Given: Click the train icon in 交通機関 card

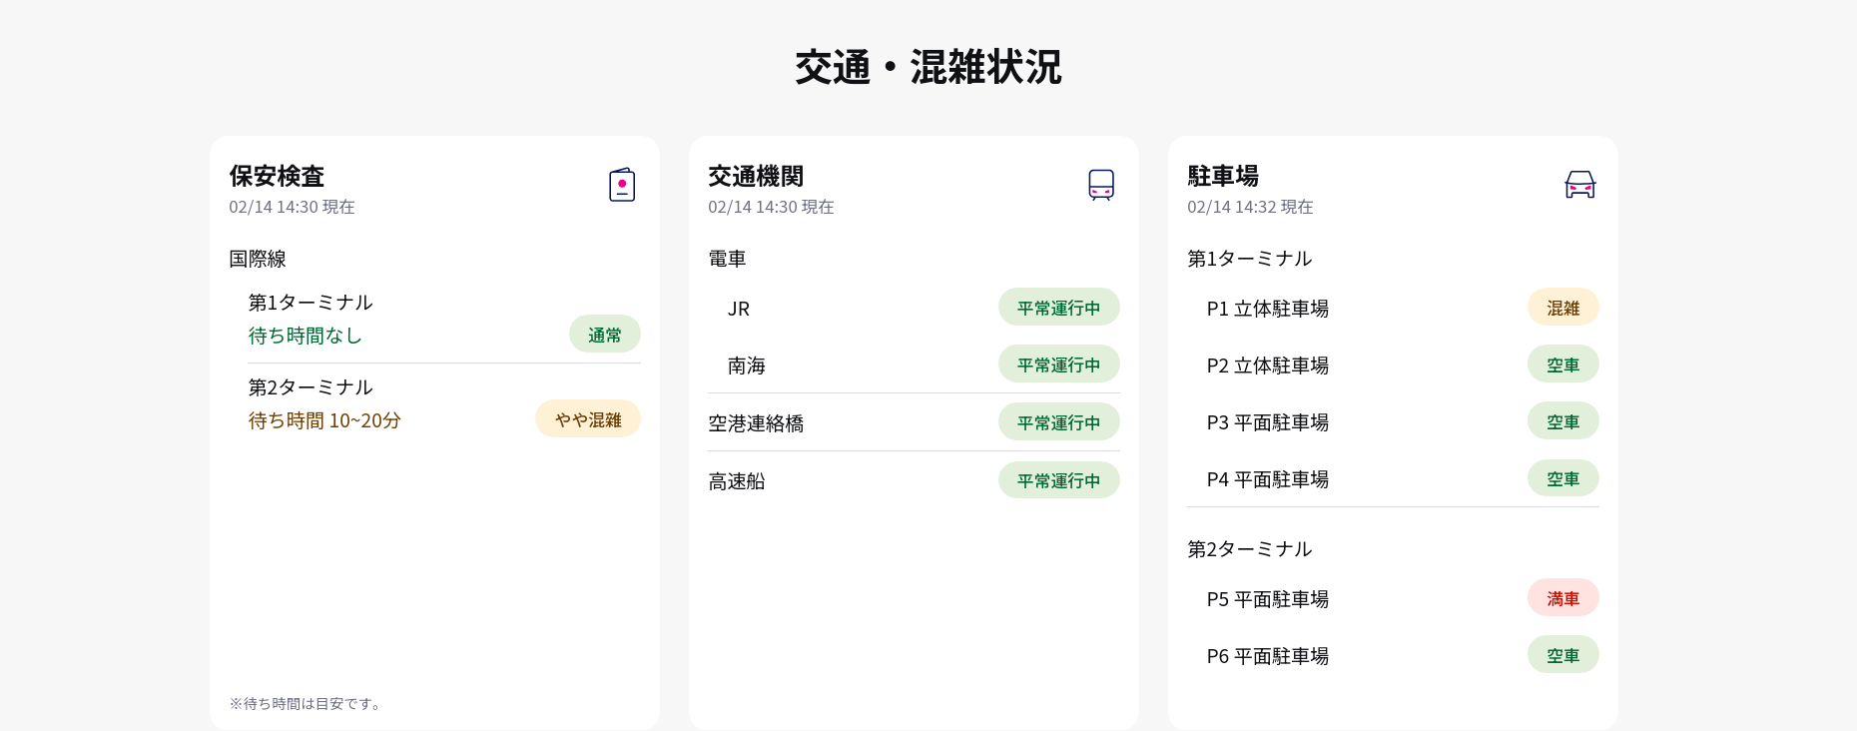Looking at the screenshot, I should click(x=1100, y=185).
